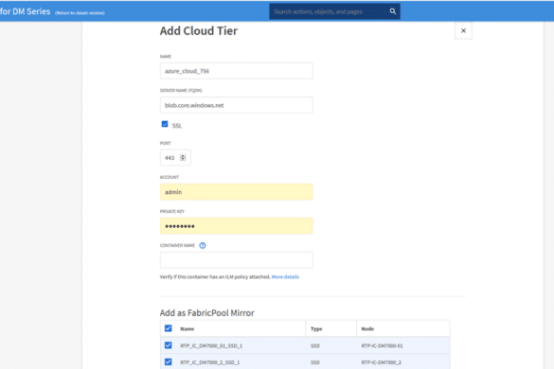Click the SSL checkbox label text

pyautogui.click(x=177, y=125)
